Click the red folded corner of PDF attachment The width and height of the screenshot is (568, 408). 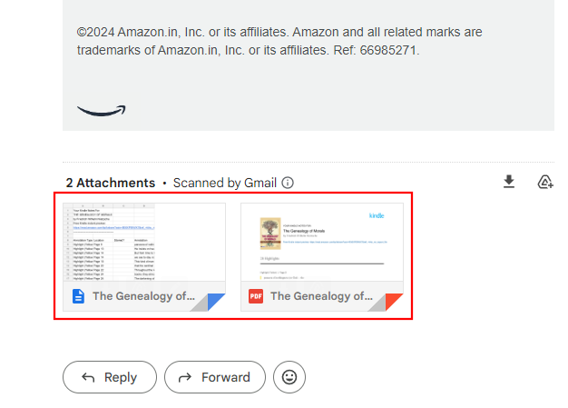click(x=394, y=303)
